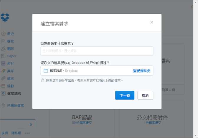Click 1 份檔案提交 link
The height and width of the screenshot is (138, 198).
coord(152,123)
